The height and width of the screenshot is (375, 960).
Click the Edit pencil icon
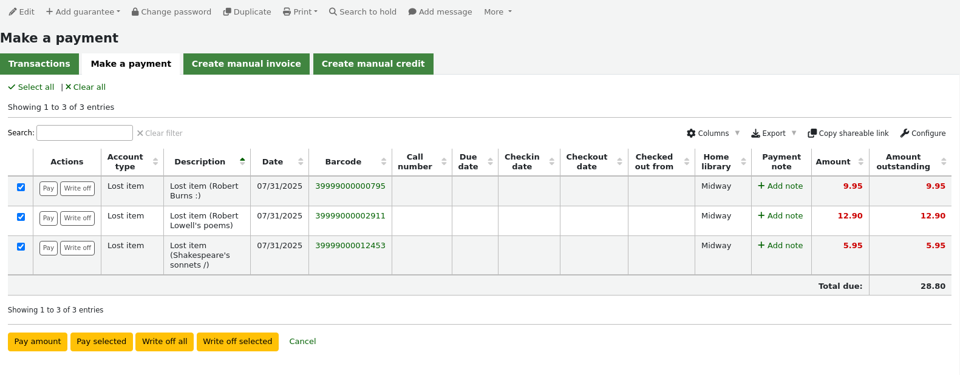click(x=13, y=12)
